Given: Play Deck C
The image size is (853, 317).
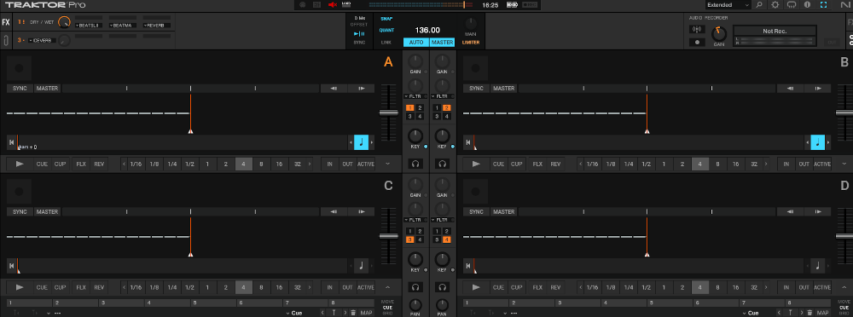Looking at the screenshot, I should click(20, 287).
